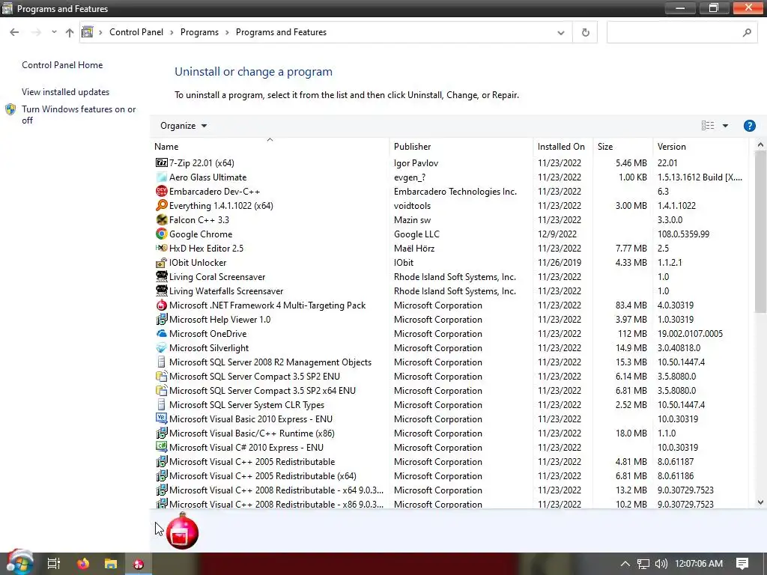The width and height of the screenshot is (767, 575).
Task: Click the Living Coral Screensaver icon
Action: [x=162, y=277]
